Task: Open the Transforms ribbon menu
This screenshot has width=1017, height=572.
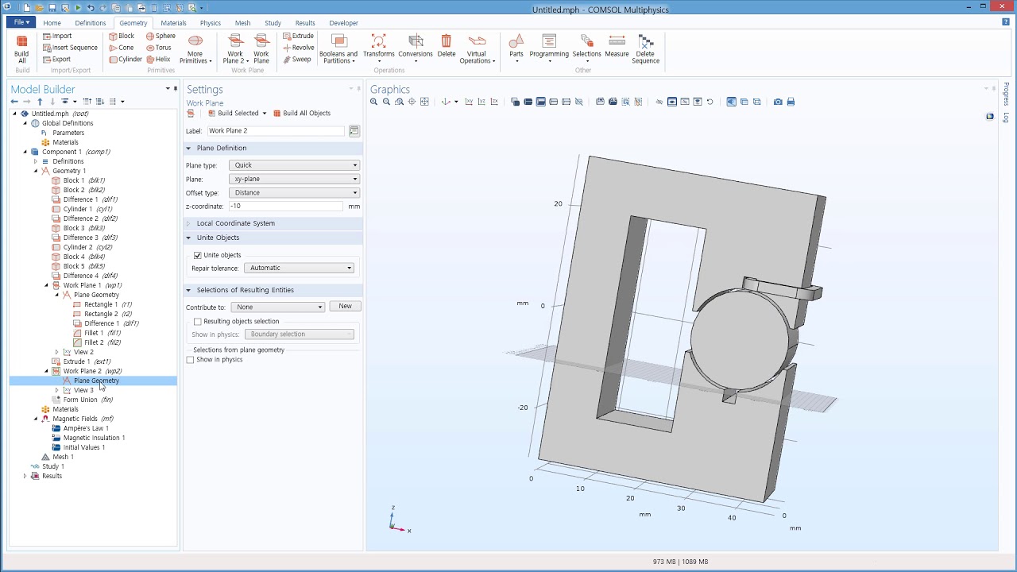Action: point(378,49)
